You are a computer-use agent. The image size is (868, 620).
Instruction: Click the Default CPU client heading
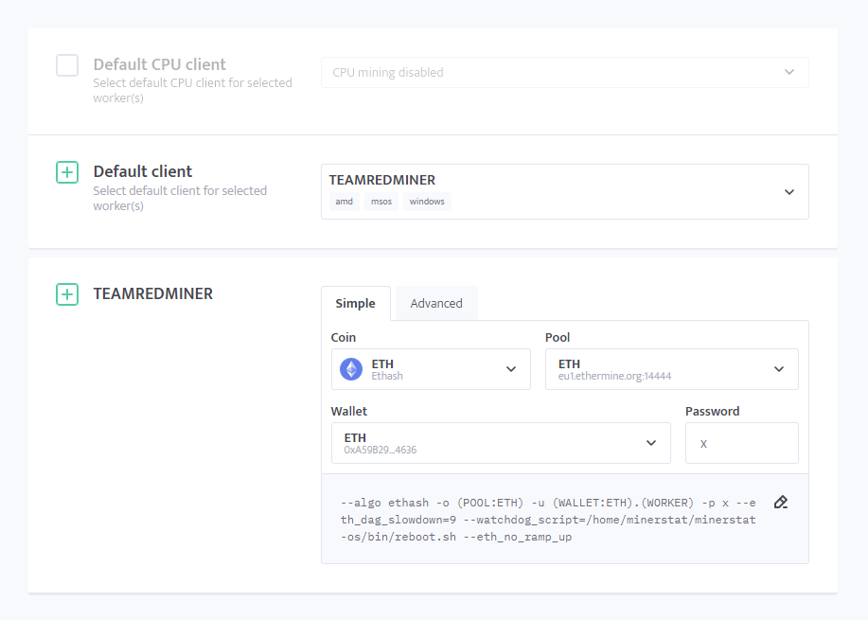(x=159, y=64)
